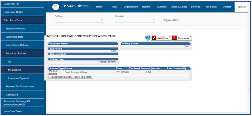Select Duties & Levies in the top menu
252x116 pixels.
tap(179, 7)
